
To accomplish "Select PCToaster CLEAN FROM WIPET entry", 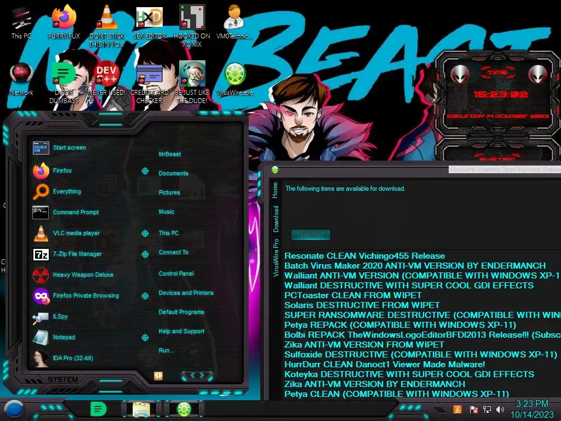I will [x=353, y=295].
